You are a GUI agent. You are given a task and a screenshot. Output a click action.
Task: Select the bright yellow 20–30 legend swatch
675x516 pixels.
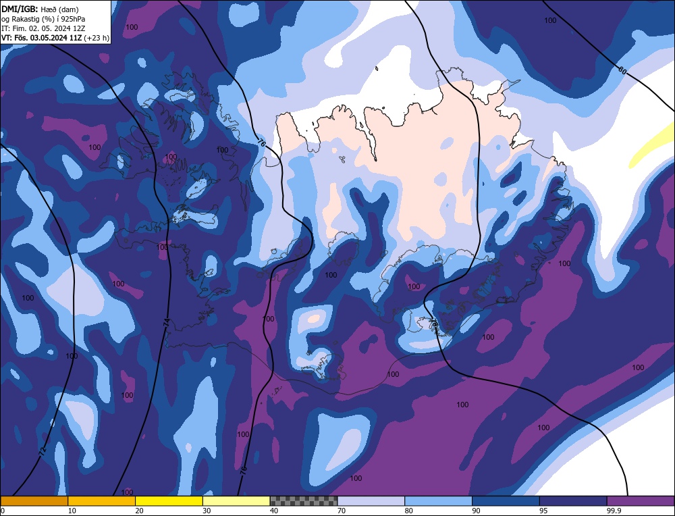coord(169,500)
